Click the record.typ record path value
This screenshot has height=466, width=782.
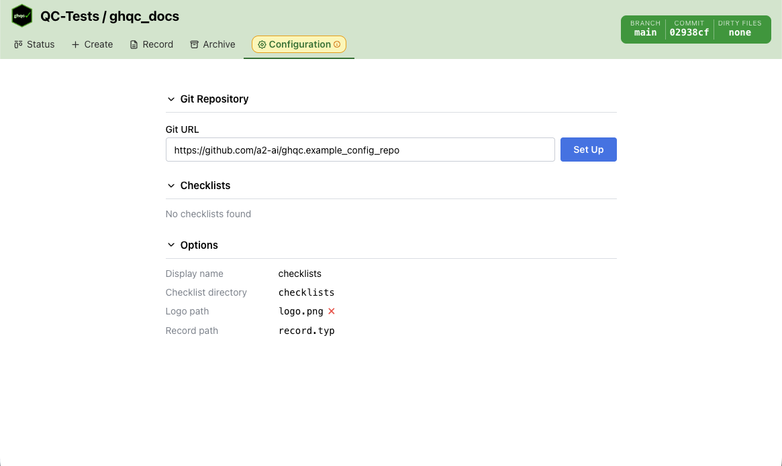tap(306, 331)
